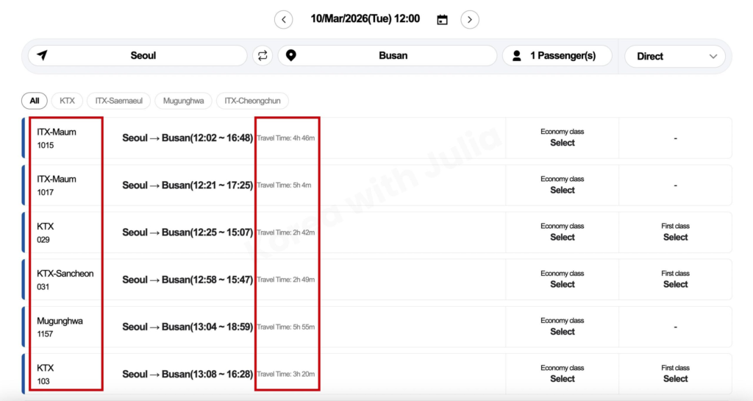Click train name ITX-Maum 1017
The height and width of the screenshot is (401, 753).
tap(56, 185)
